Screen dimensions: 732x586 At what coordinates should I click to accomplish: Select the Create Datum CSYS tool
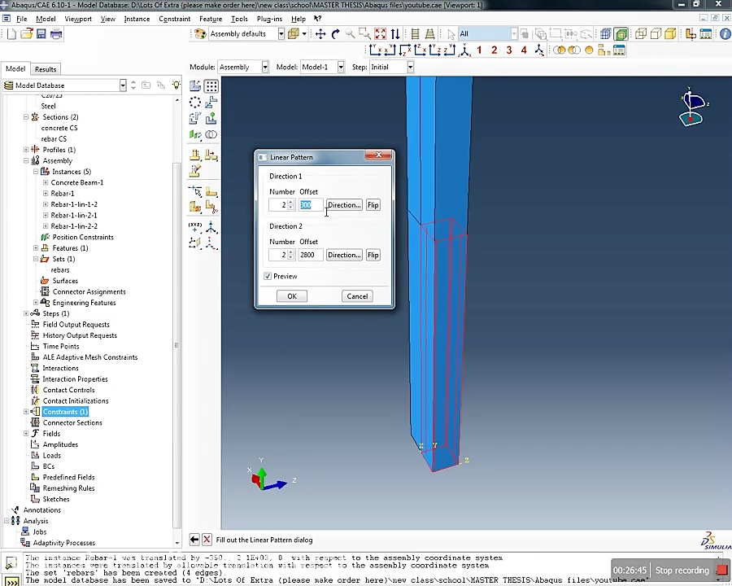pyautogui.click(x=211, y=228)
